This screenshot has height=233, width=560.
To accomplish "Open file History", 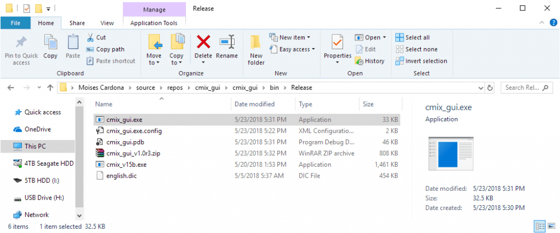I will tap(370, 61).
